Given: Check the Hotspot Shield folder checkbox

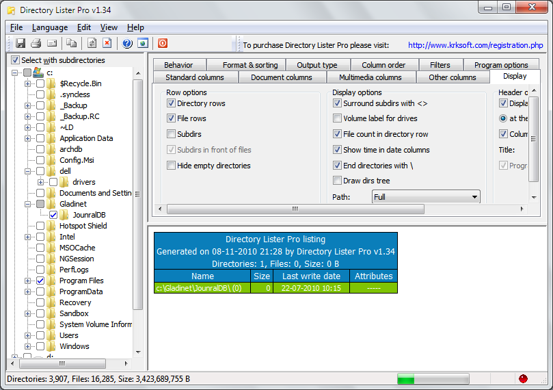Looking at the screenshot, I should tap(40, 226).
